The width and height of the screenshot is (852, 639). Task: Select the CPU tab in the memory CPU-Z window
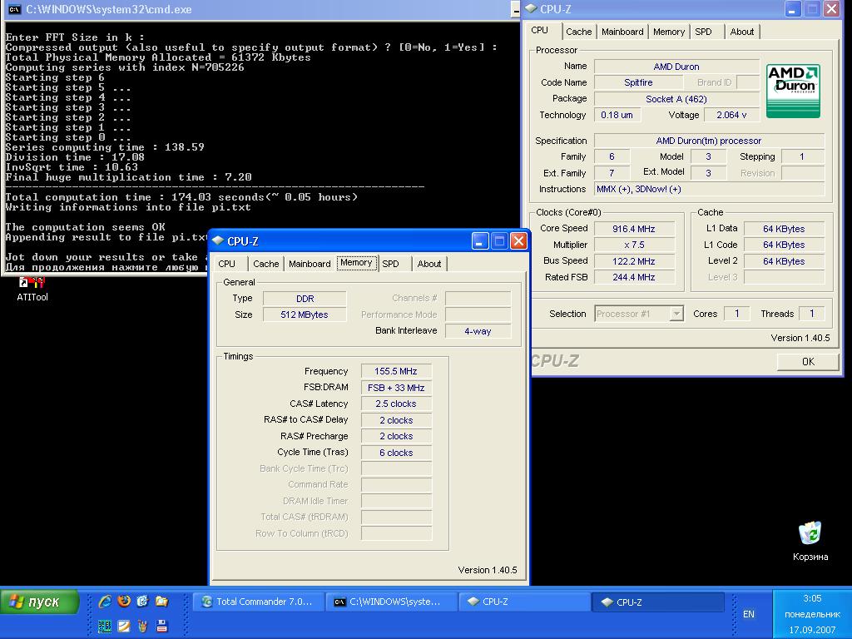tap(226, 264)
